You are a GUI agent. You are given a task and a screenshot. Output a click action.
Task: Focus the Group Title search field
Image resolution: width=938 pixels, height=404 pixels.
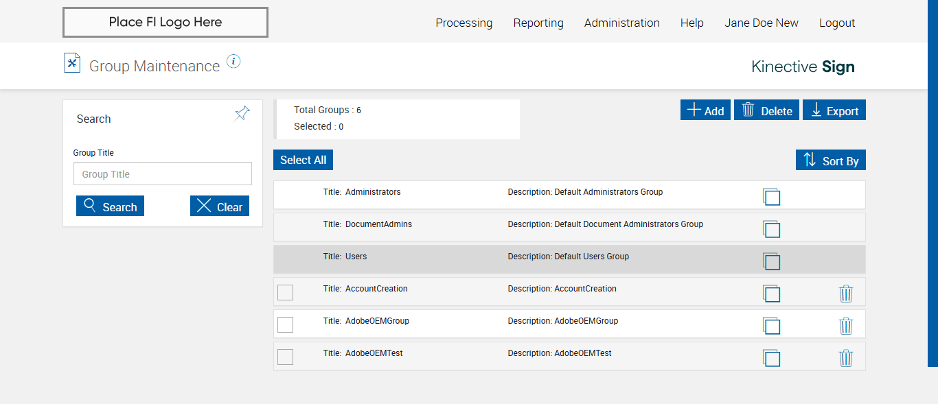click(163, 174)
